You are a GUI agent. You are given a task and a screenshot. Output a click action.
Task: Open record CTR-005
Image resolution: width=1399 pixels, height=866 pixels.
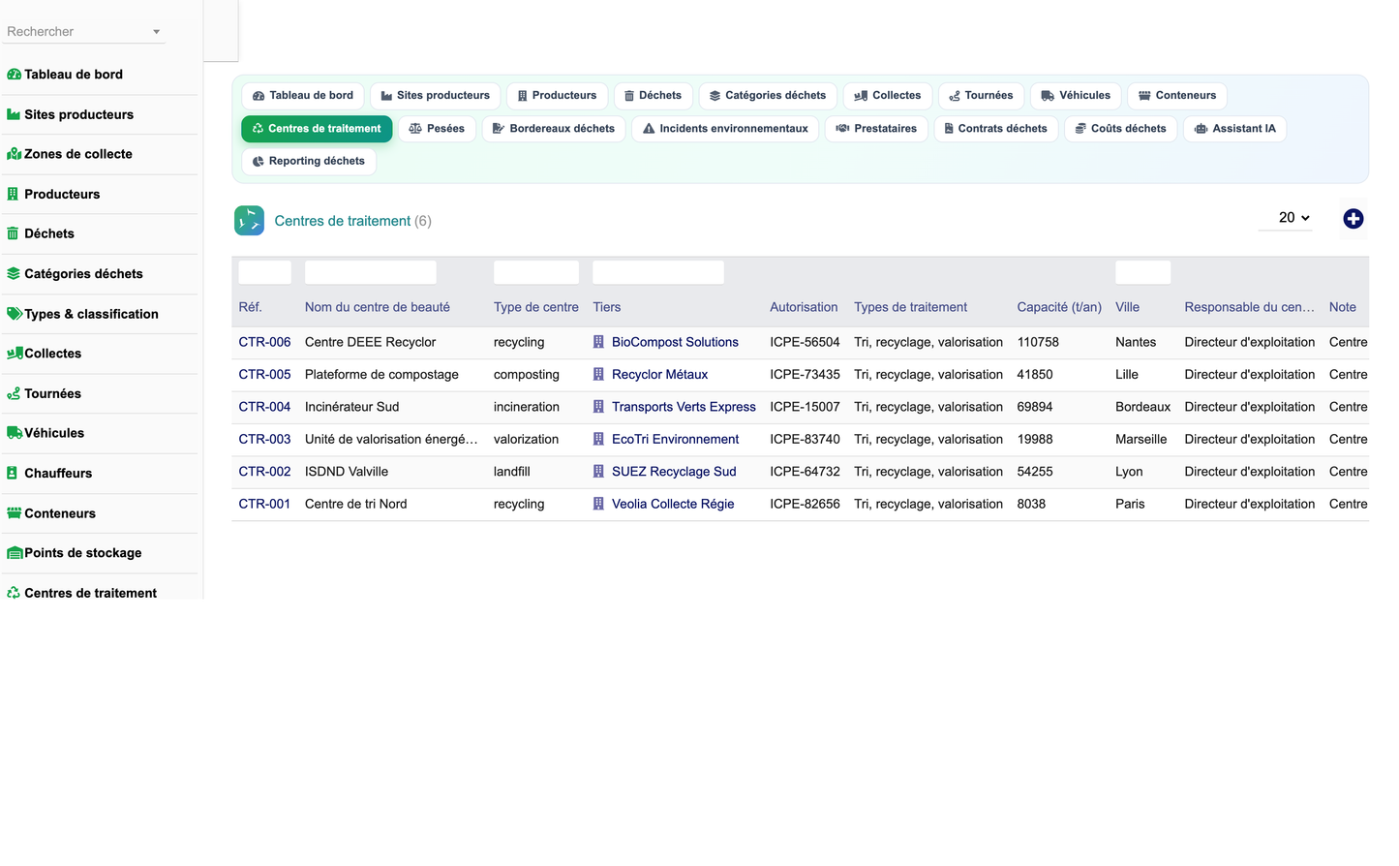pyautogui.click(x=265, y=375)
